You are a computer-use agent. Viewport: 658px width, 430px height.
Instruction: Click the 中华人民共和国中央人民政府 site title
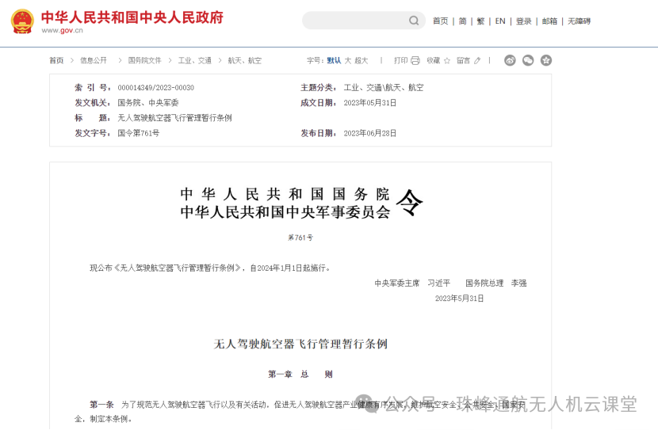[132, 17]
